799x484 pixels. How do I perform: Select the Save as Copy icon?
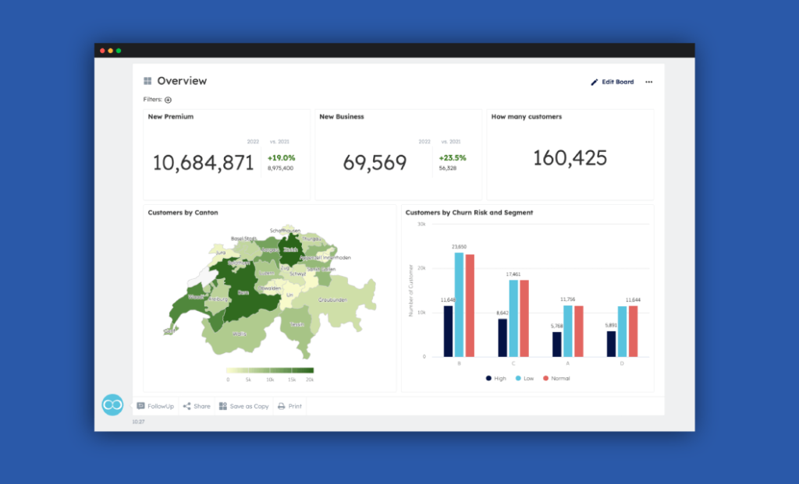(x=225, y=406)
